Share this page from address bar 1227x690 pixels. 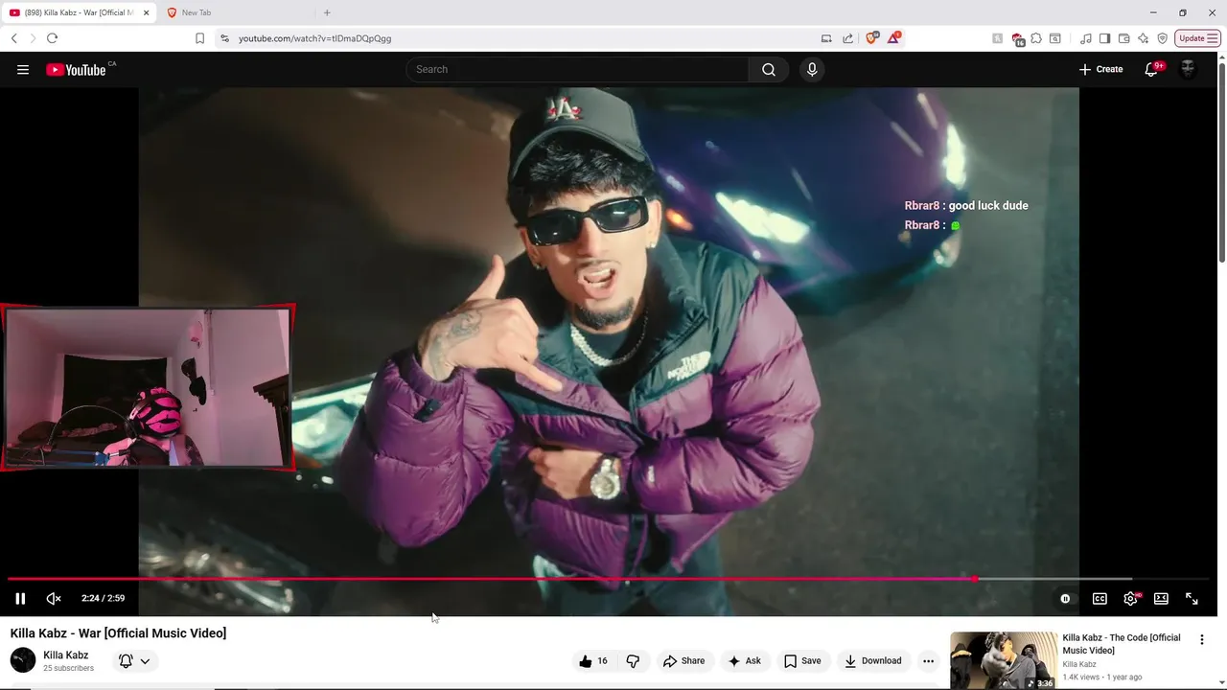coord(848,38)
